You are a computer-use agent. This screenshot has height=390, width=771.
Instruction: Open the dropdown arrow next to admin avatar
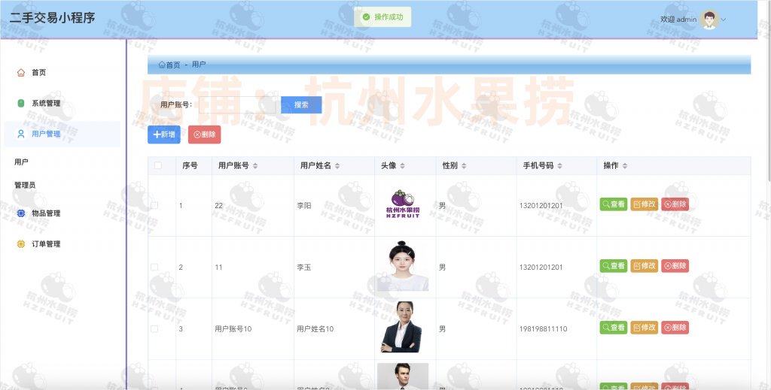(724, 20)
